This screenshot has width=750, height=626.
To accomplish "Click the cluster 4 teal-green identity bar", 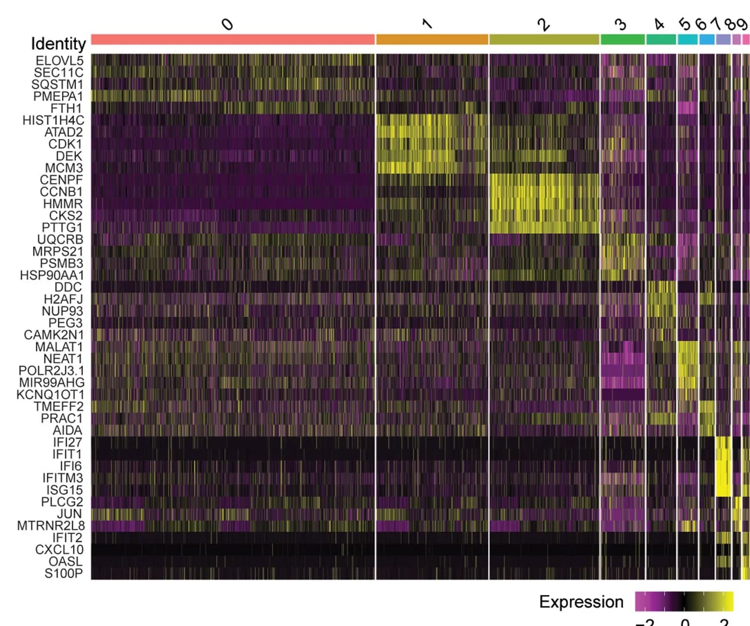I will point(661,39).
